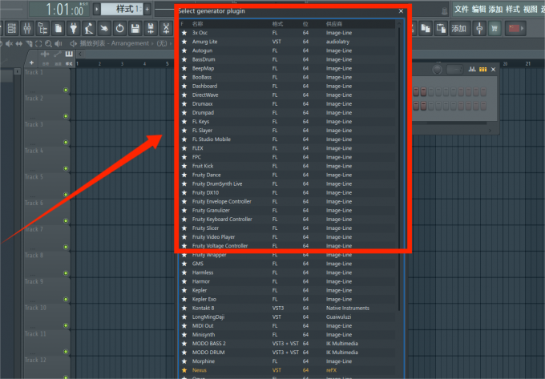Click the scissors-style split icon in toolbar

166,29
